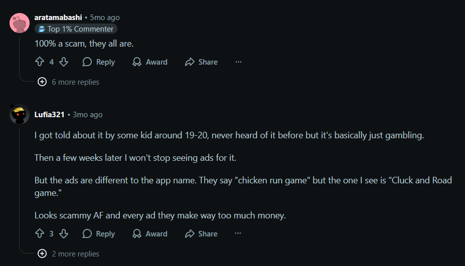Open aratamabashi username link
Screen dimensions: 465x266
58,18
